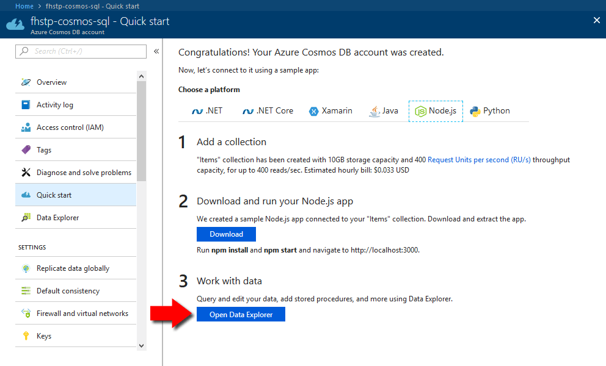Click the fhstp-cosmos-sql breadcrumb entry
Screen dimensions: 606x366
click(92, 6)
